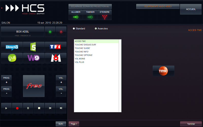Lower volume with VOL. -

click(61, 91)
